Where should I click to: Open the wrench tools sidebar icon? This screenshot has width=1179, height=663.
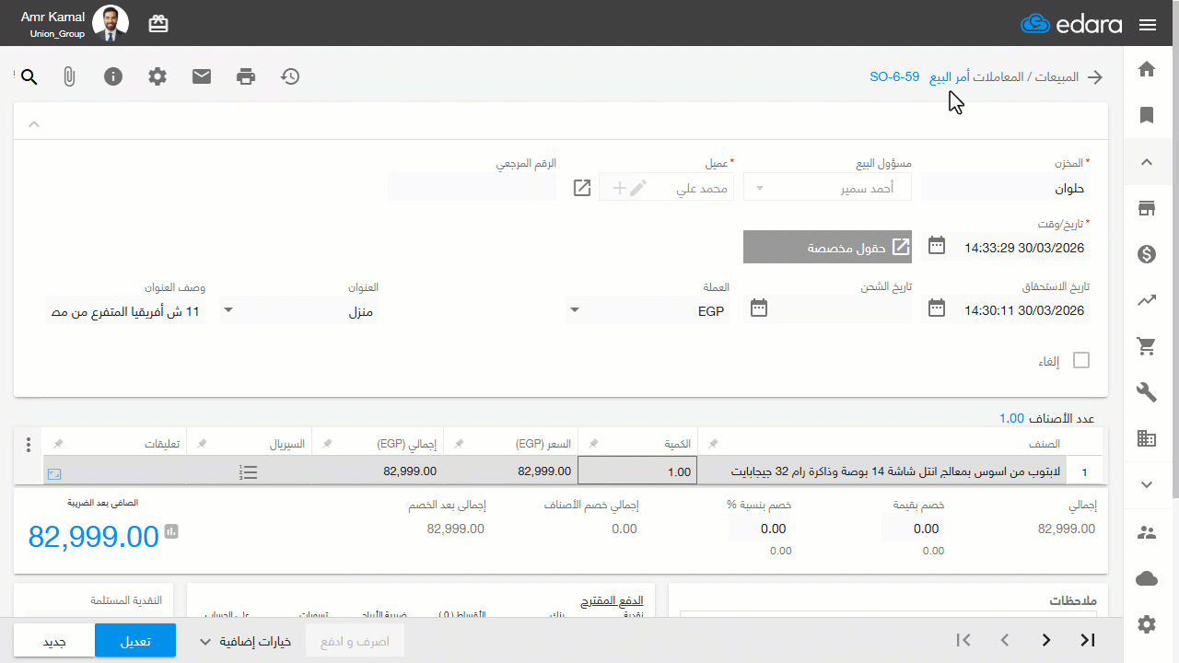(x=1147, y=392)
